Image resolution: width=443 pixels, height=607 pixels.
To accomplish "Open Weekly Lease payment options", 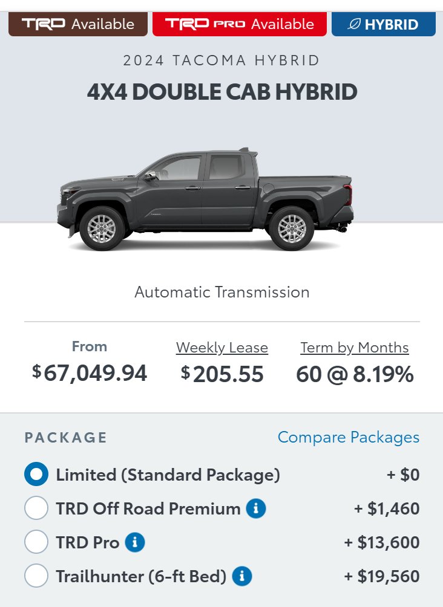I will pyautogui.click(x=222, y=348).
